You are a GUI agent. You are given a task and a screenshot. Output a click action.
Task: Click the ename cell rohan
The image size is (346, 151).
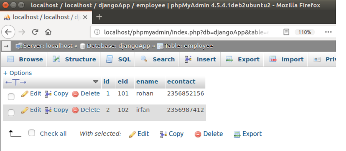145,94
